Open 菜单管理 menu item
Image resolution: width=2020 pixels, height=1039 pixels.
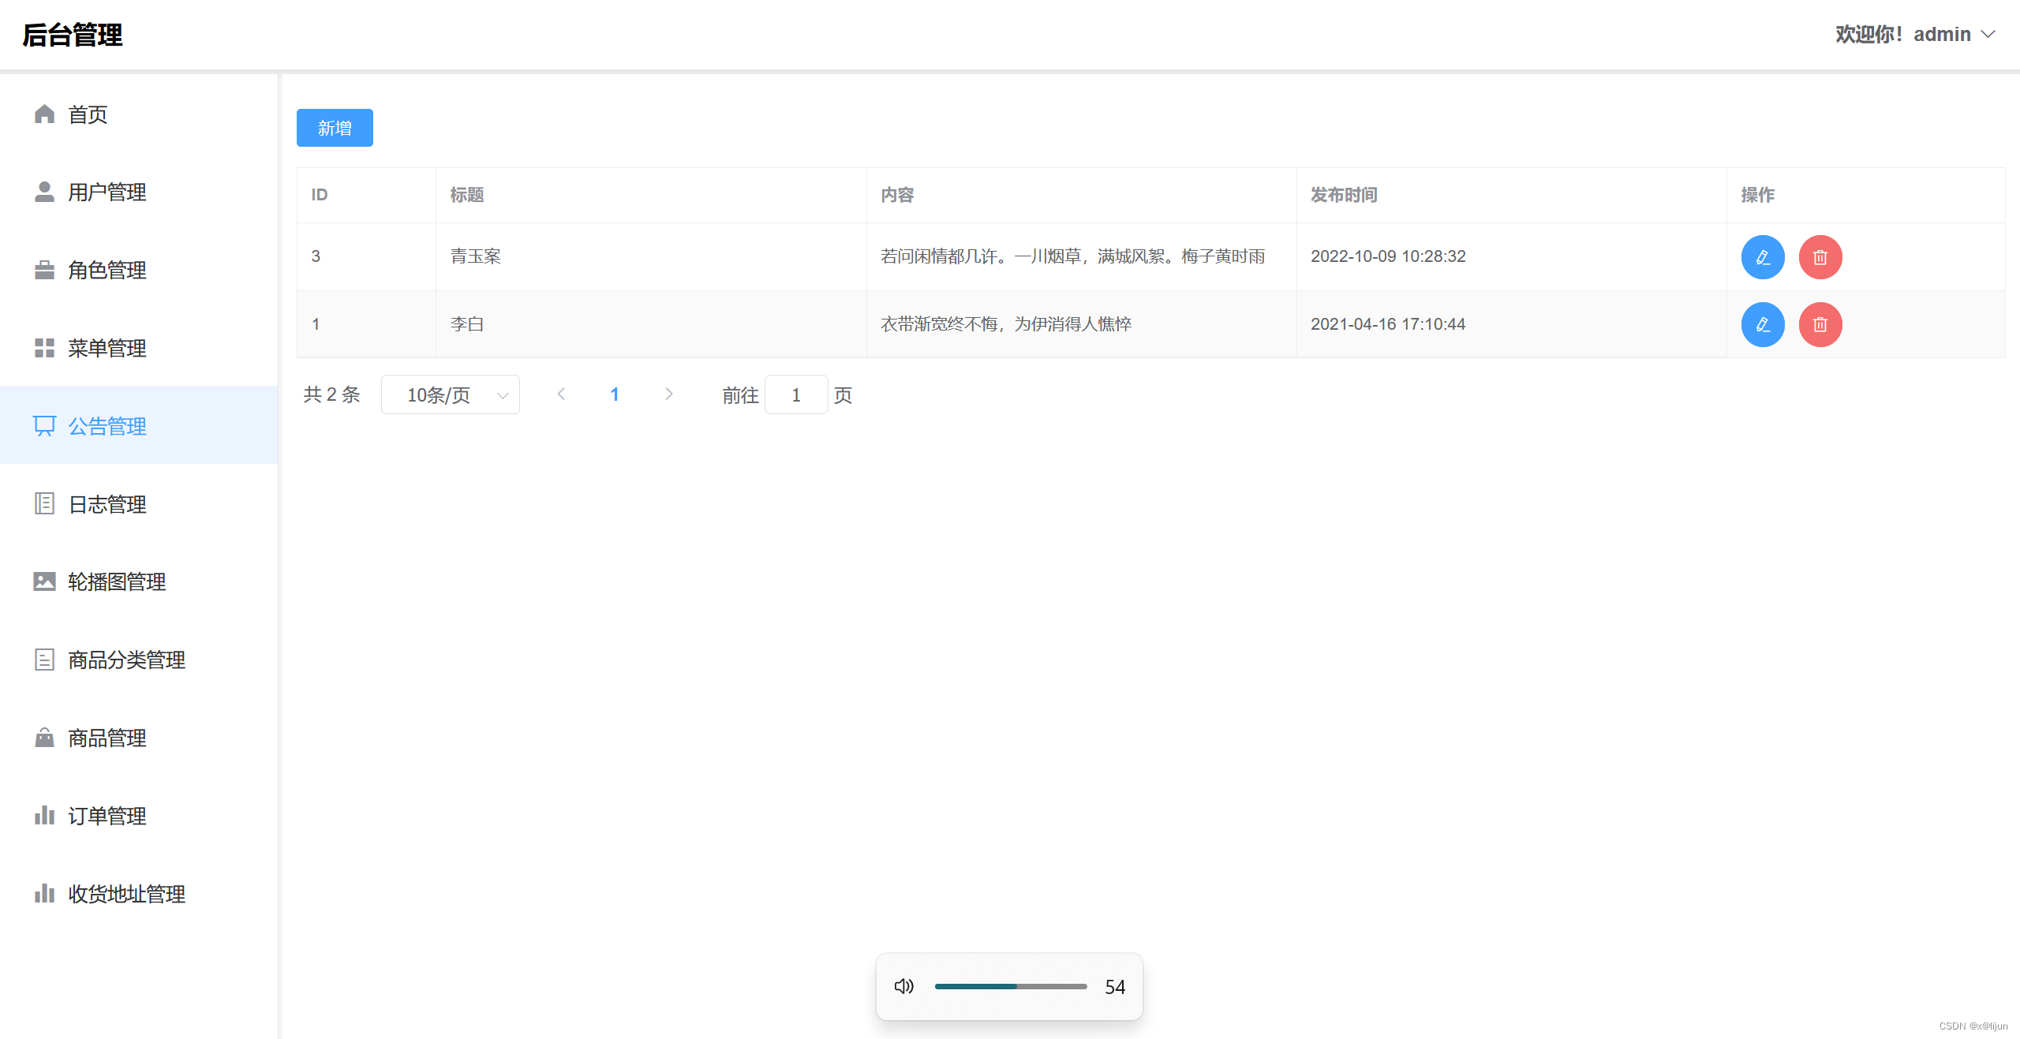pos(139,348)
